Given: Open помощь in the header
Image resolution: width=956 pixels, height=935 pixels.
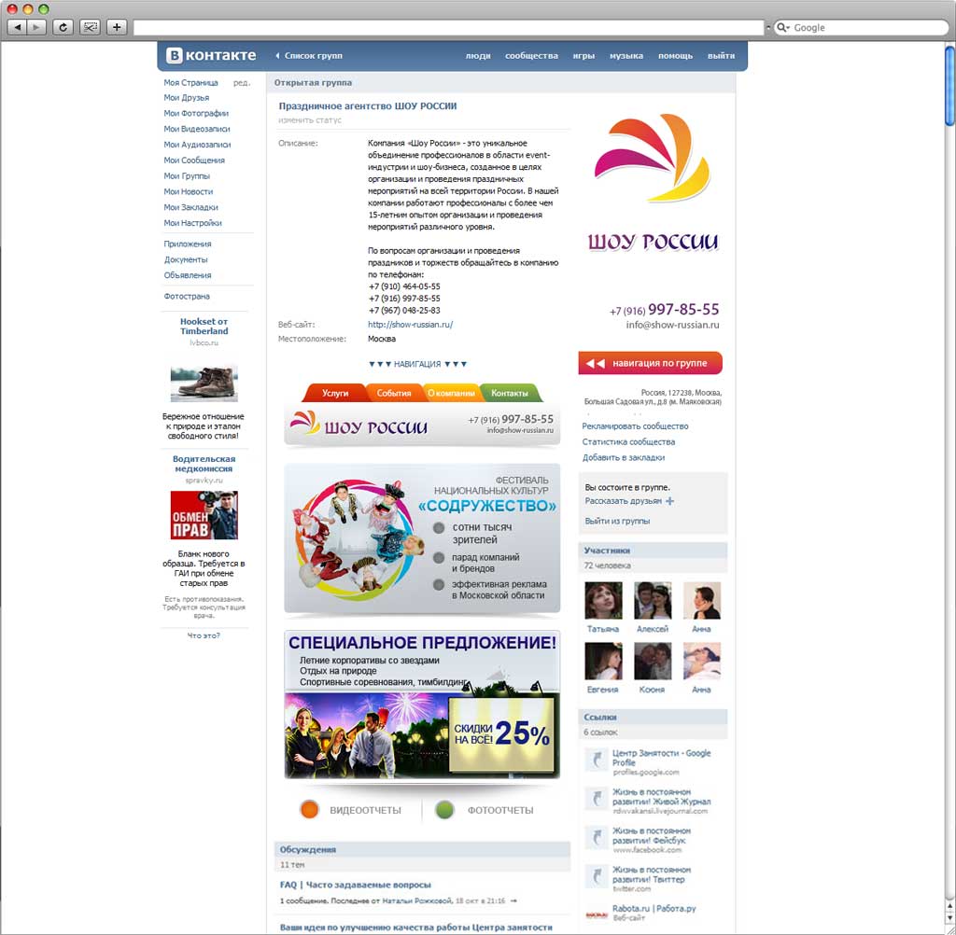Looking at the screenshot, I should click(x=675, y=55).
